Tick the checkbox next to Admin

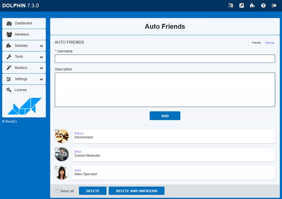[56, 131]
